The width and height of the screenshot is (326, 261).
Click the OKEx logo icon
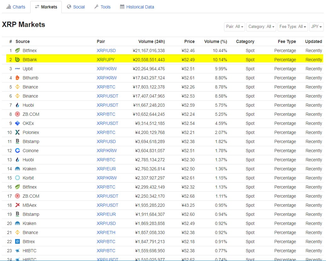click(18, 123)
